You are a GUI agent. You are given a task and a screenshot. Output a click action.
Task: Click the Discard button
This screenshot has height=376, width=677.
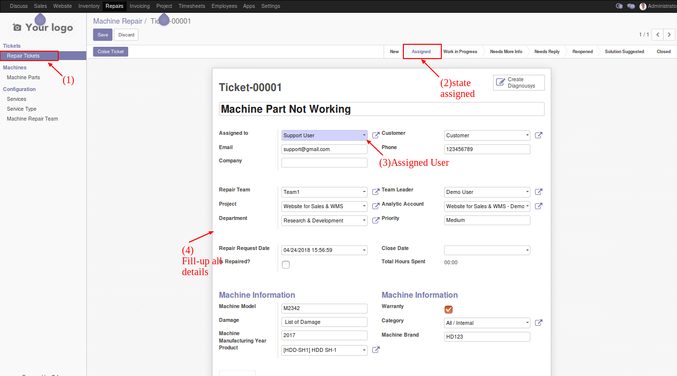pyautogui.click(x=126, y=34)
